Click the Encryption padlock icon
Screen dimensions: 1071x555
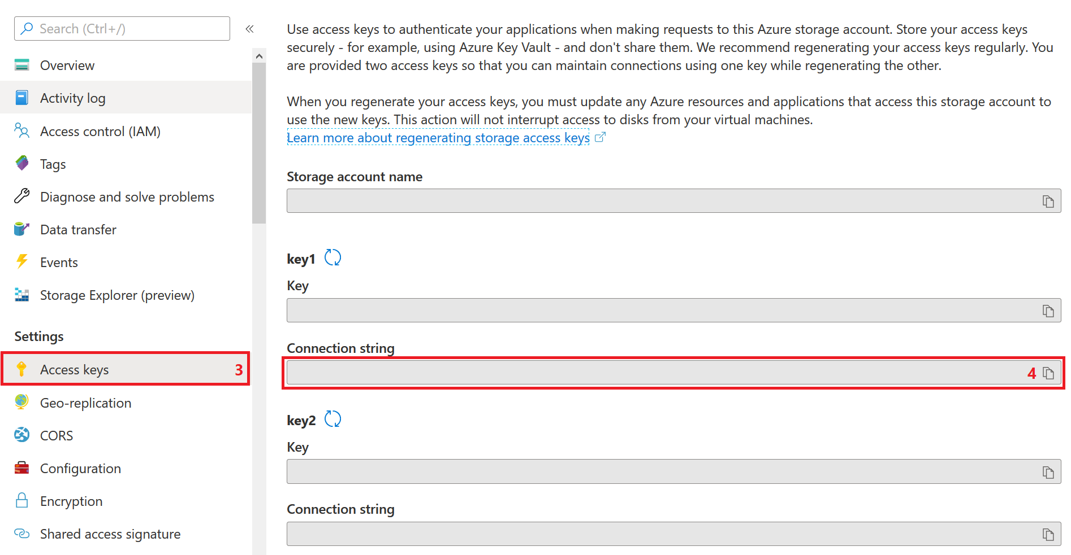pos(22,501)
